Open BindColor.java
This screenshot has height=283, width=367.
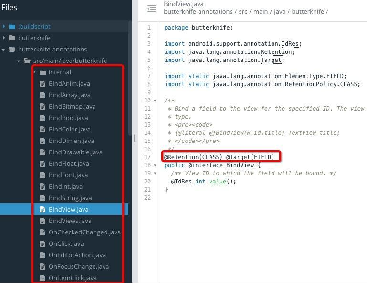(x=70, y=130)
